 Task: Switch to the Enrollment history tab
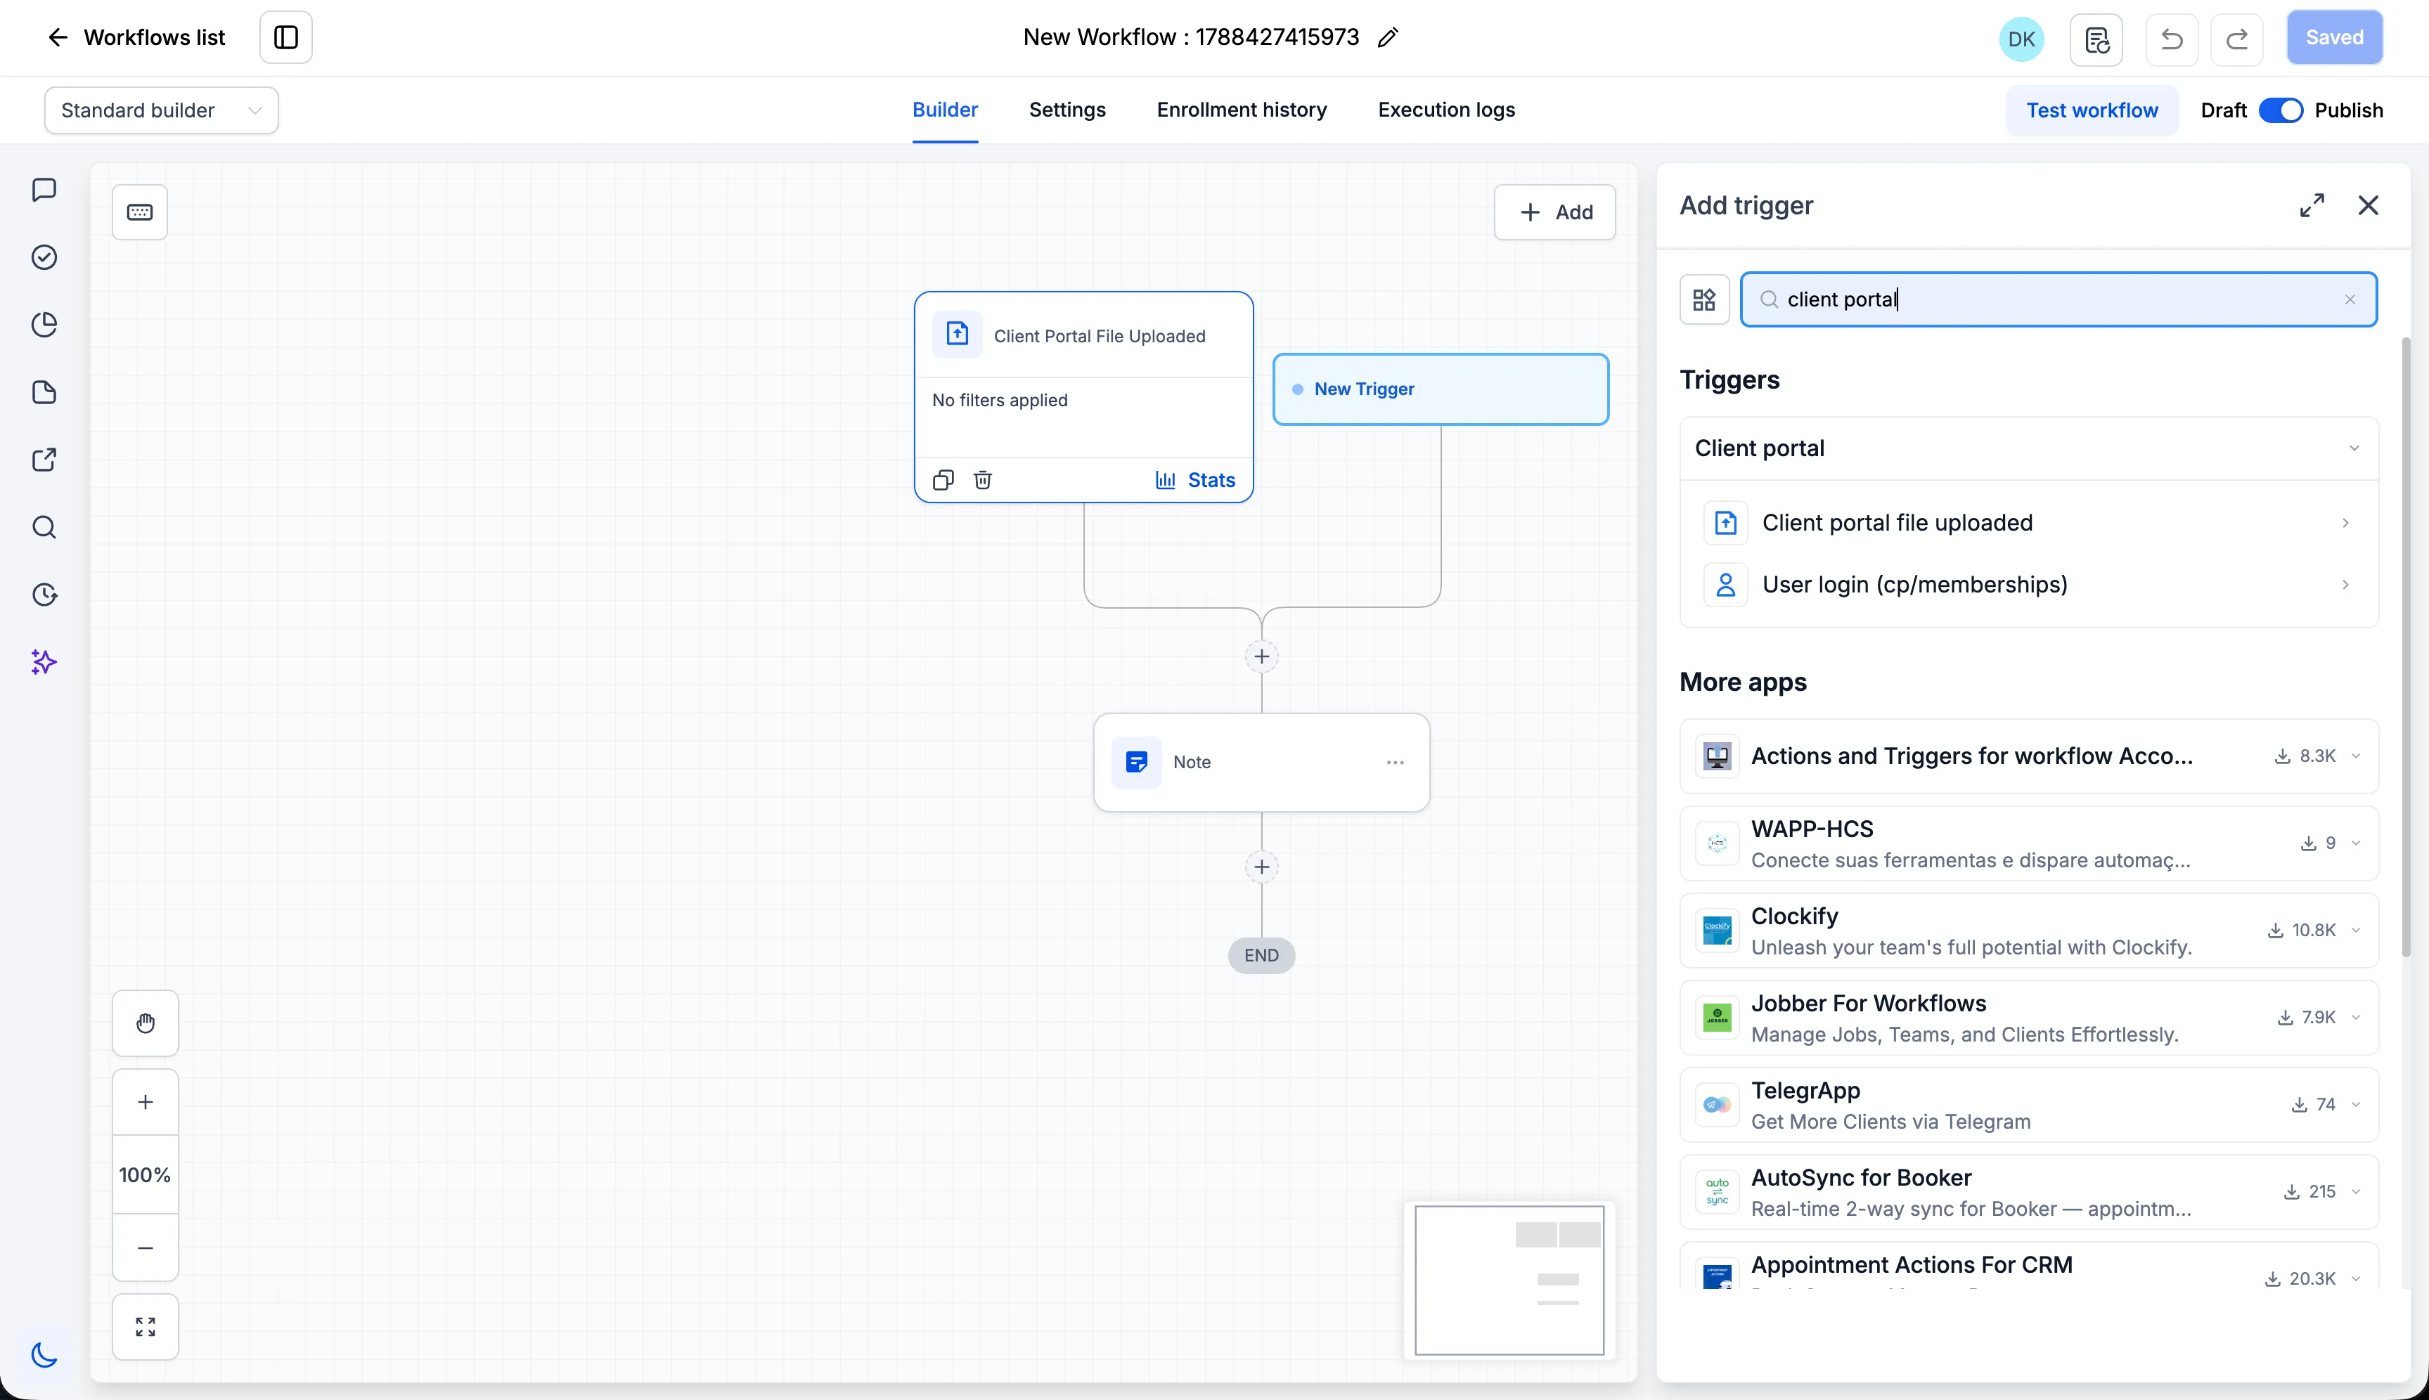coord(1242,110)
